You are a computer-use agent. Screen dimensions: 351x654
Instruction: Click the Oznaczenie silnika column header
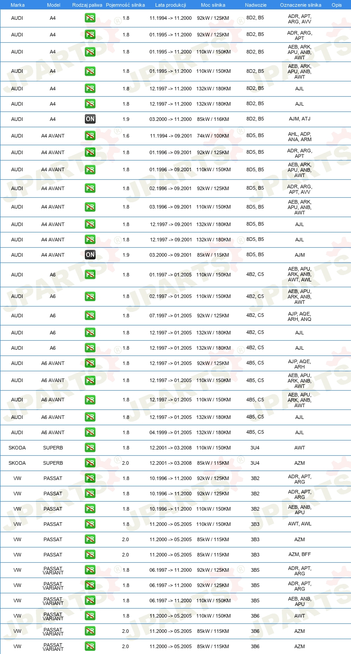click(x=301, y=5)
